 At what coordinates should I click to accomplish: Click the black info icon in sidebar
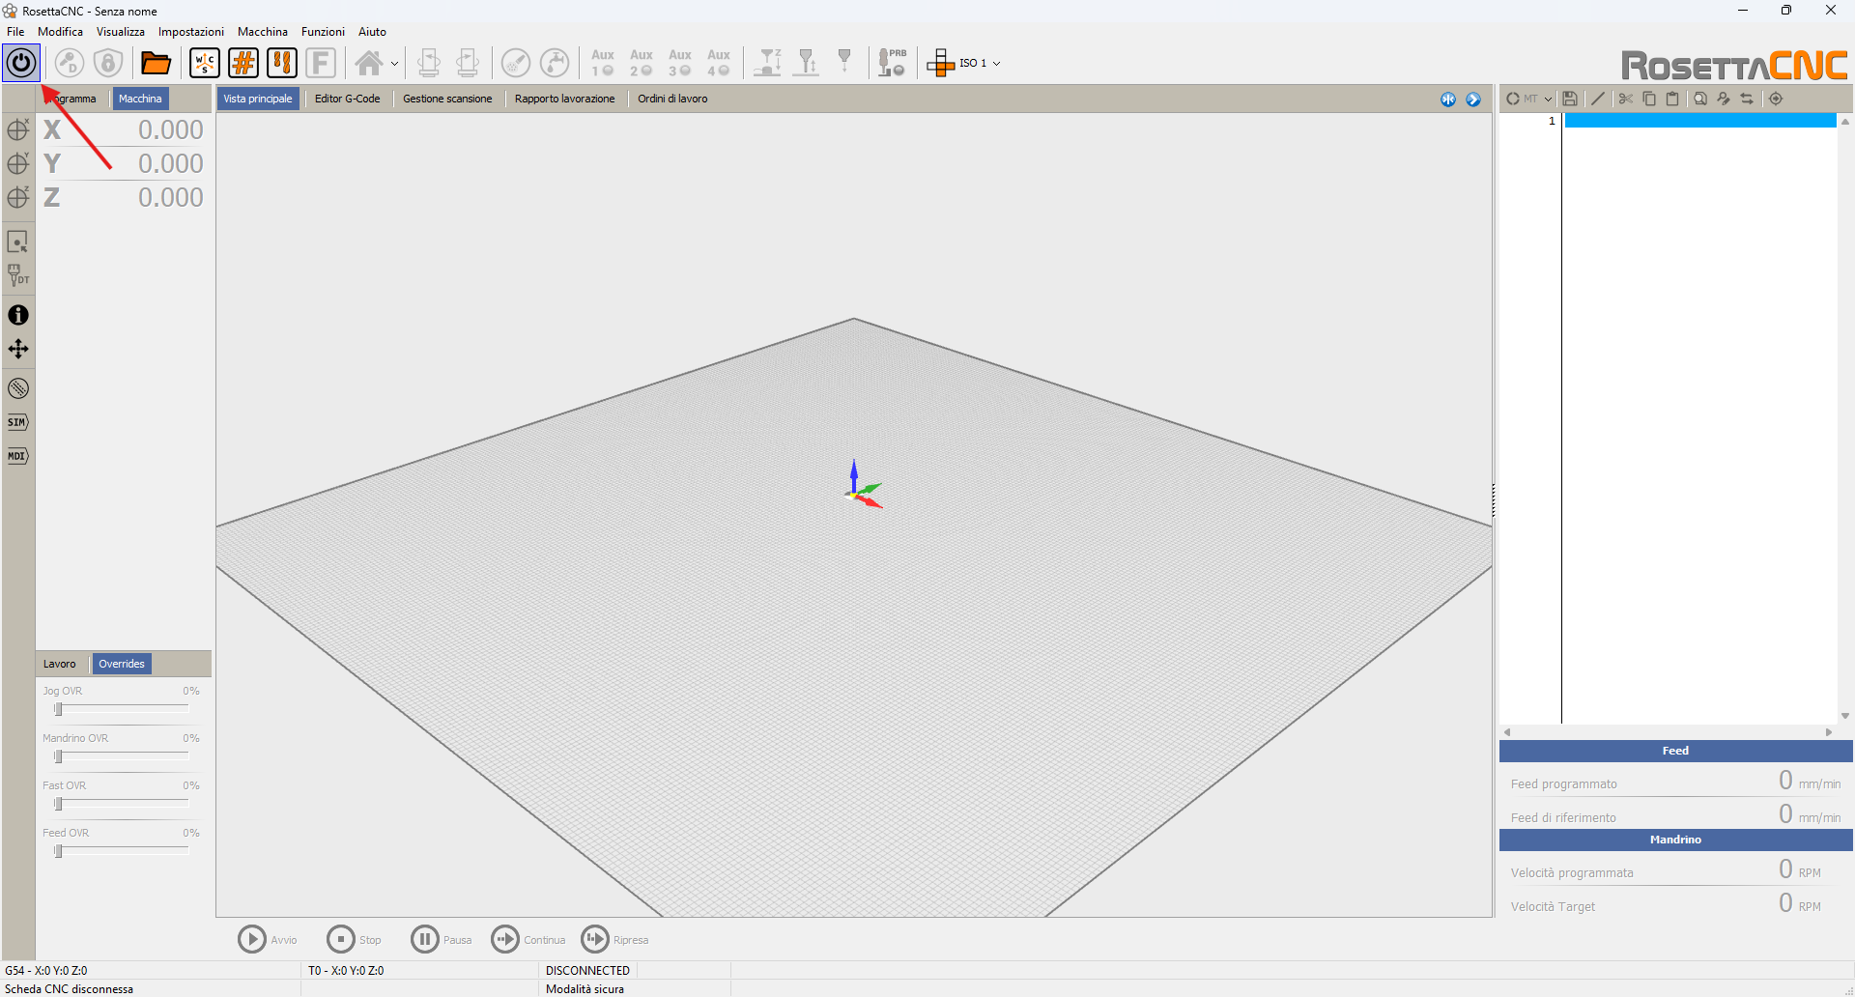point(18,315)
